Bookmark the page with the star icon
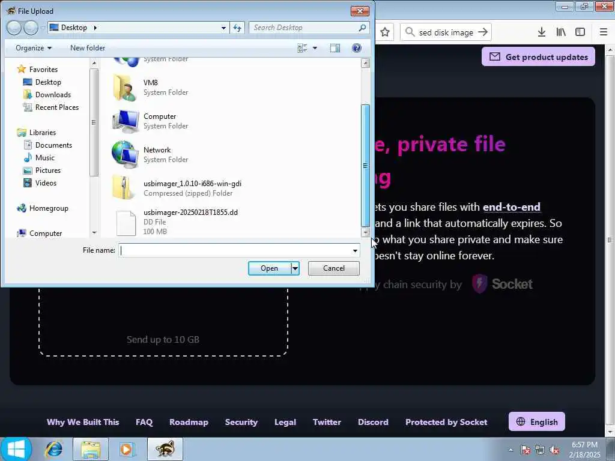The image size is (615, 461). pos(385,32)
